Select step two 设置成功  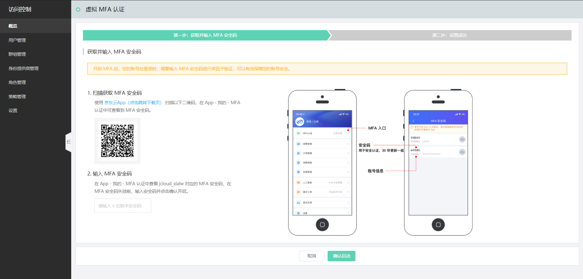point(449,35)
